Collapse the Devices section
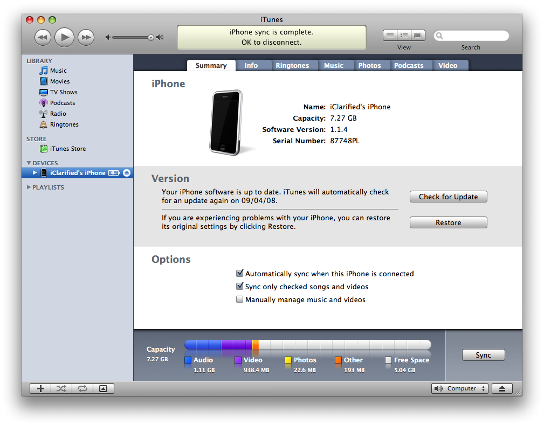This screenshot has height=426, width=544. [29, 163]
